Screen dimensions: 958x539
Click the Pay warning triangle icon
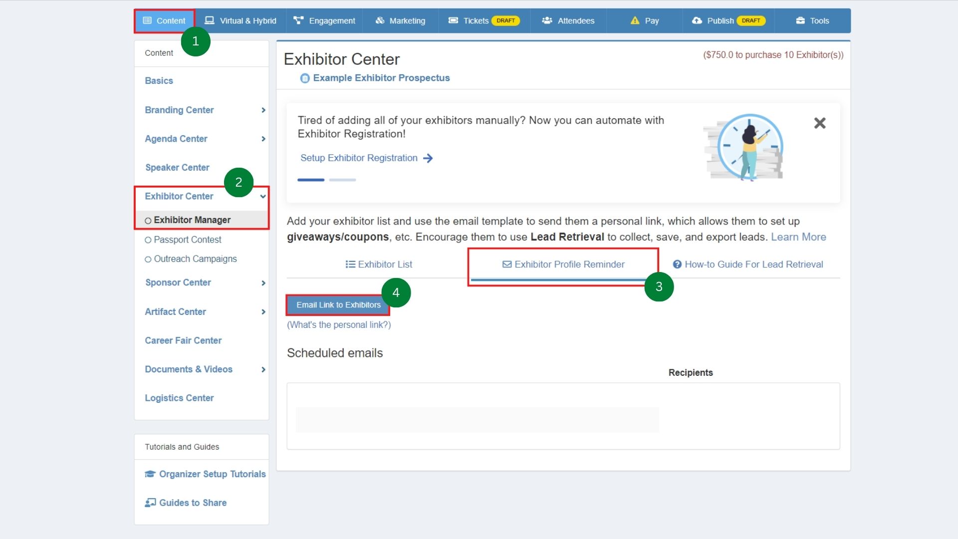[634, 20]
